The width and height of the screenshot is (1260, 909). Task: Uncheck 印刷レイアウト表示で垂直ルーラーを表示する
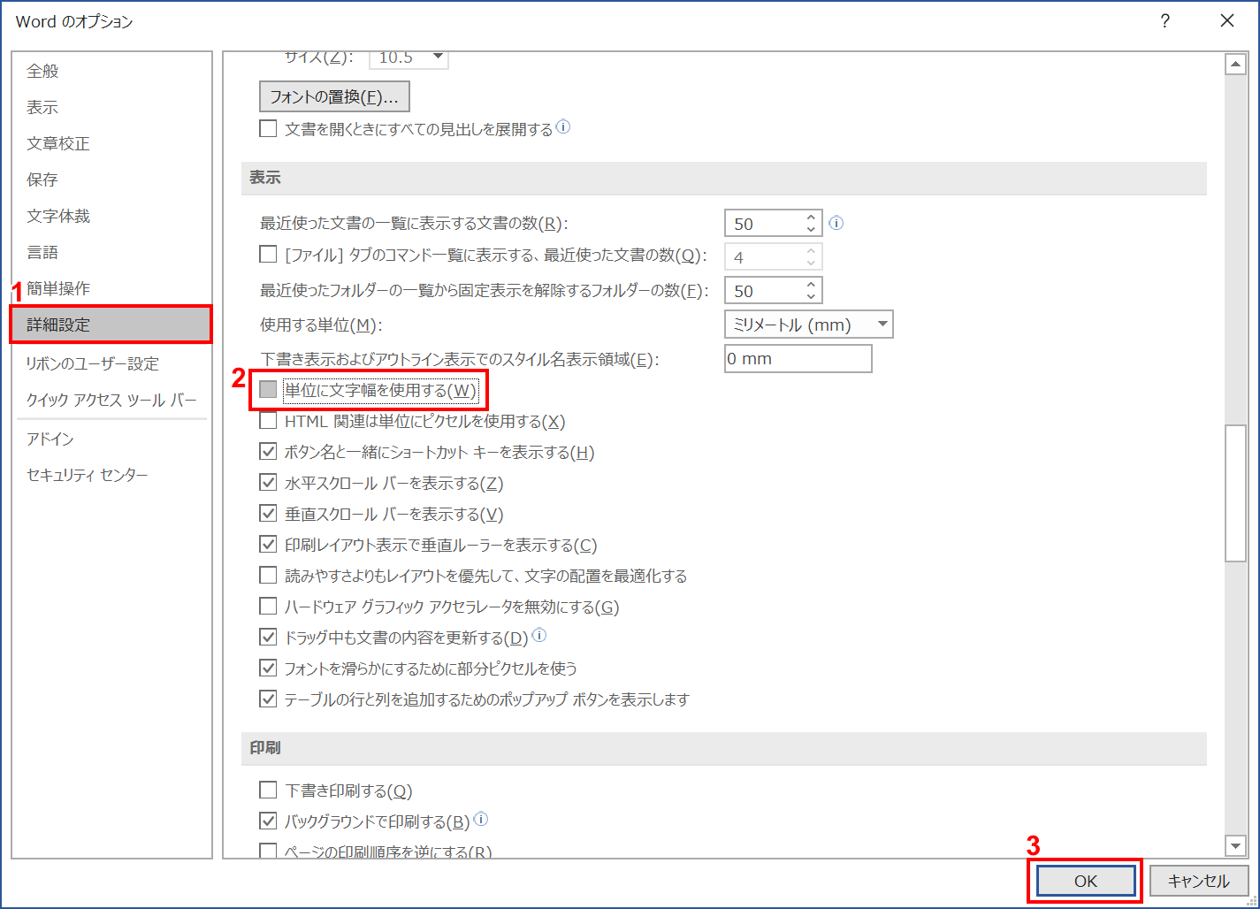point(268,545)
